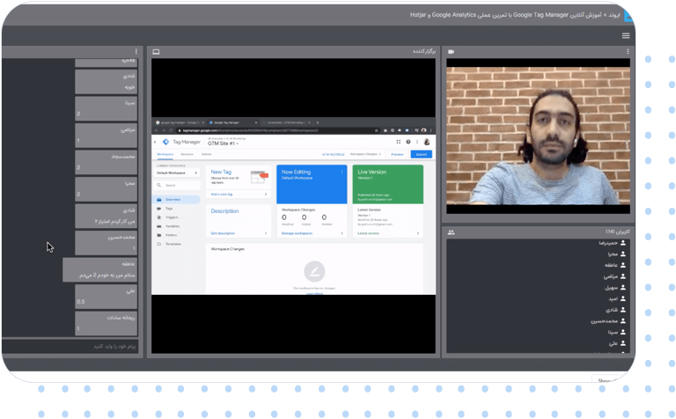Click علی's chat message reading 0.5
The width and height of the screenshot is (676, 419).
click(x=106, y=297)
